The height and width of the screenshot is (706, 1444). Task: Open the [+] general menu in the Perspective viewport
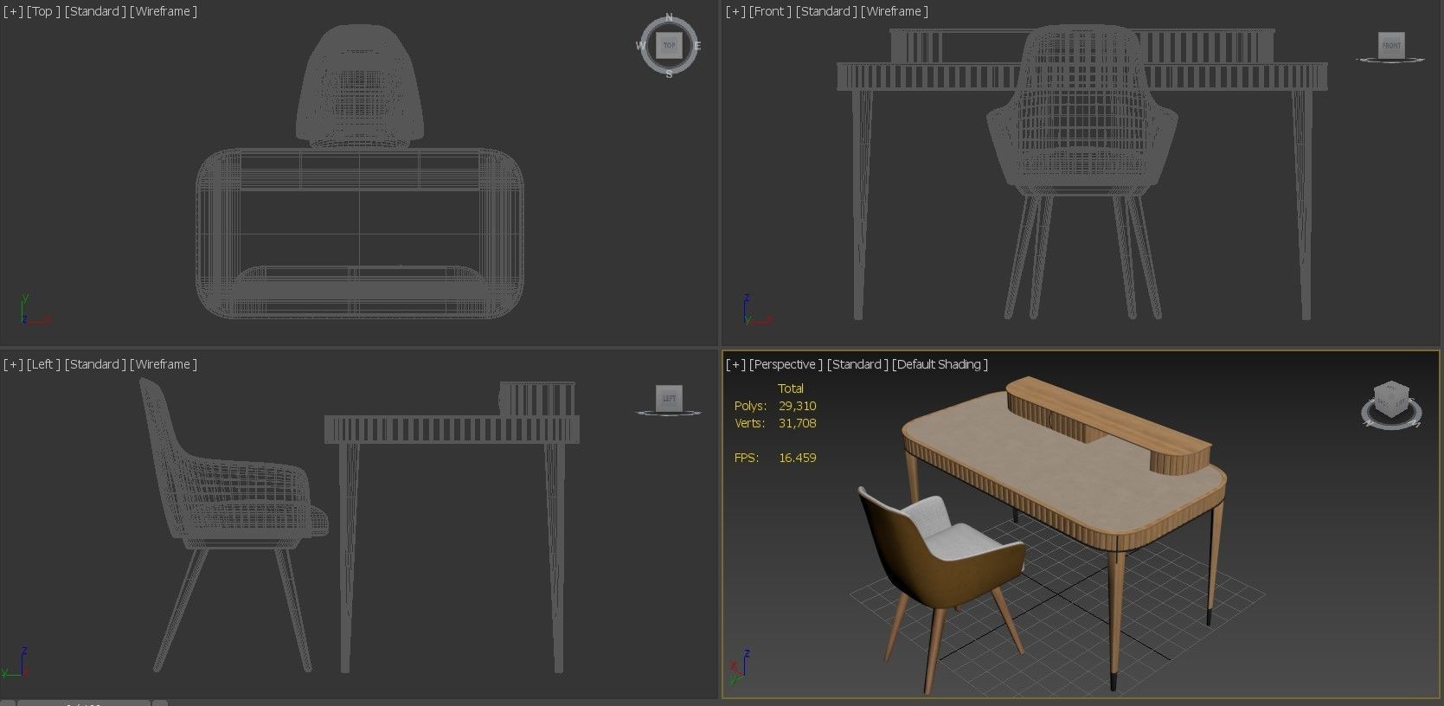[735, 364]
